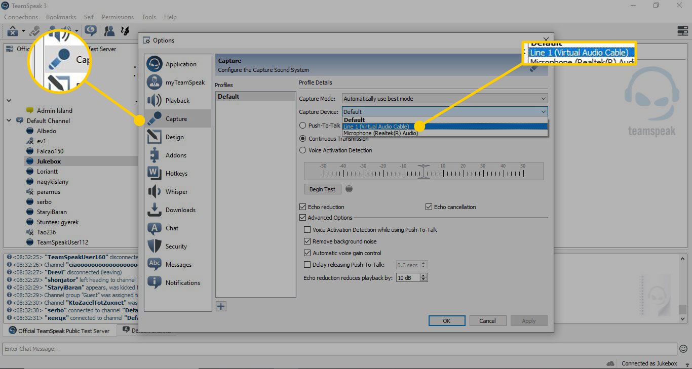Click the voice activation level slider
692x369 pixels.
tap(424, 171)
